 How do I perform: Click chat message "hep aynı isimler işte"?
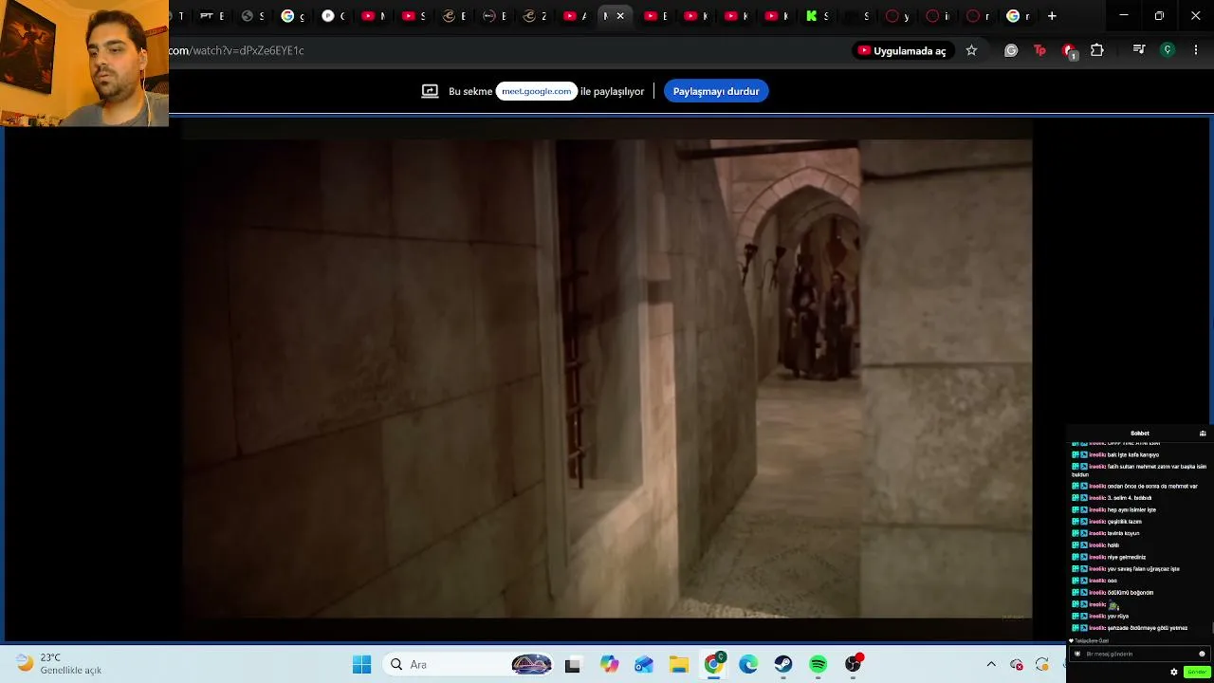(x=1131, y=509)
